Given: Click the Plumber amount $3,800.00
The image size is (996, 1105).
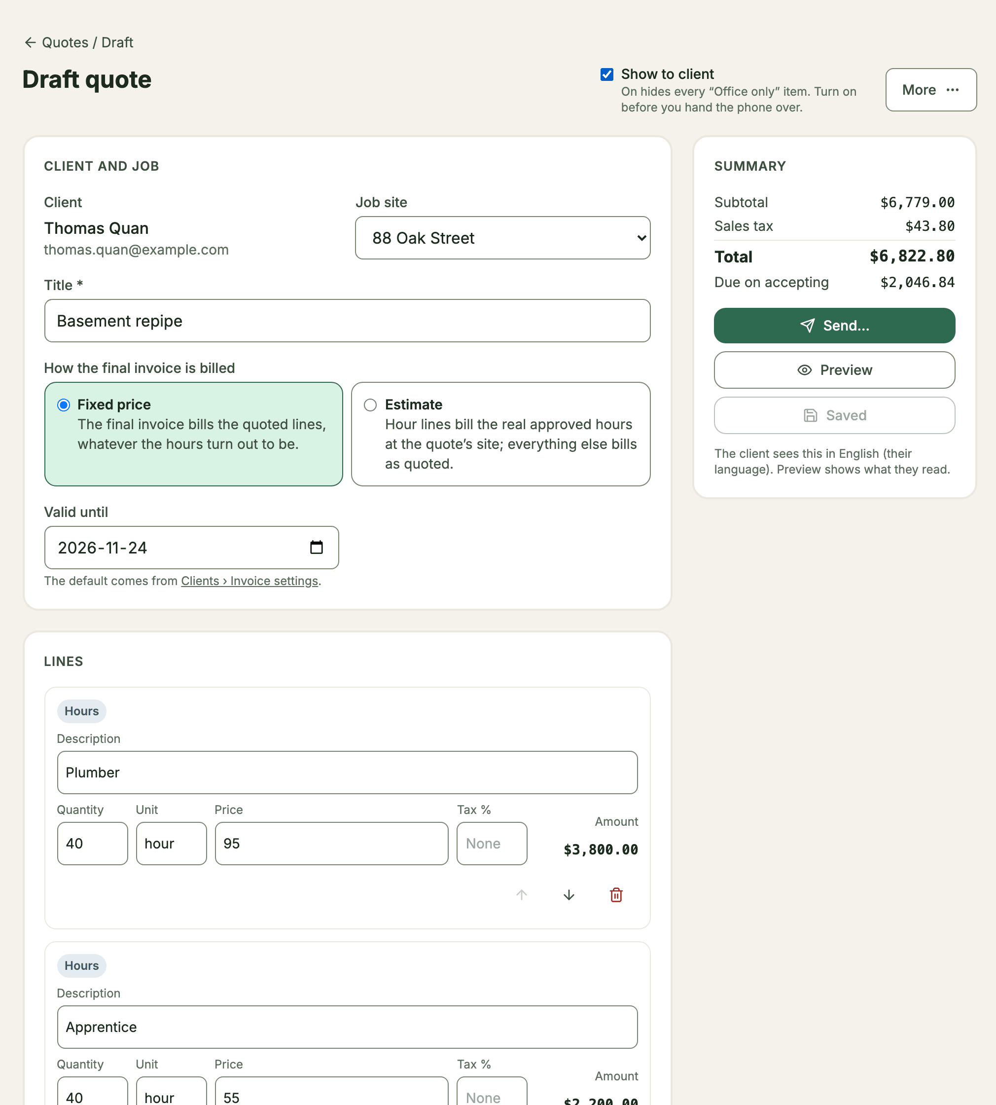Looking at the screenshot, I should point(601,850).
